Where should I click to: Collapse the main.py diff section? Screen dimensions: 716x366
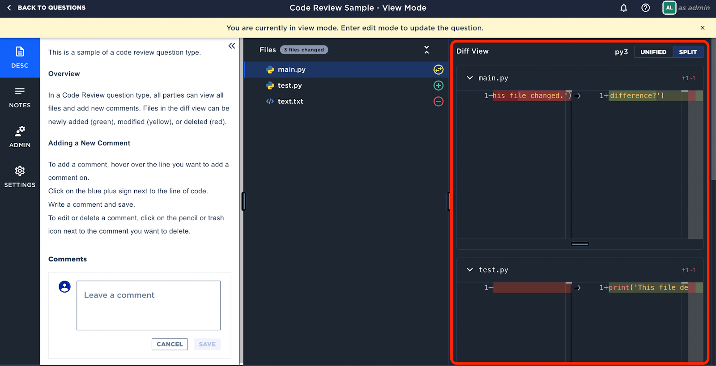click(x=470, y=78)
